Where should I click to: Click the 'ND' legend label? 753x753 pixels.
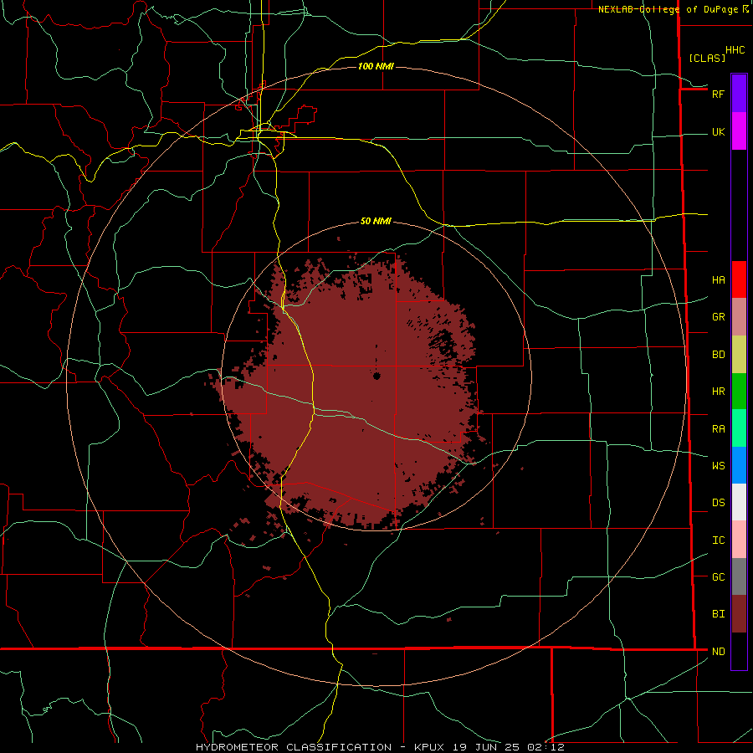[x=718, y=651]
